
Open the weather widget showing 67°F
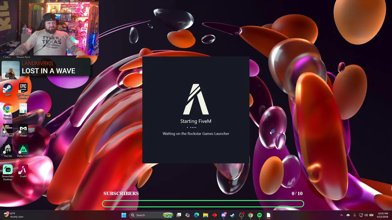point(14,215)
